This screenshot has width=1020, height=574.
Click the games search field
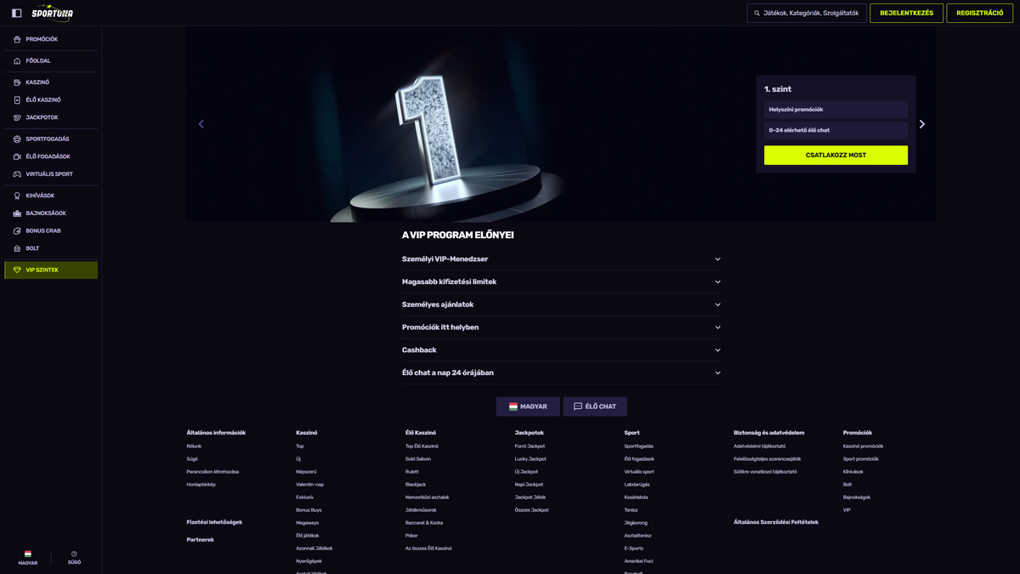[807, 13]
